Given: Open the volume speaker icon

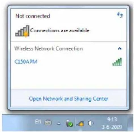Looking at the screenshot, I should point(91,123).
